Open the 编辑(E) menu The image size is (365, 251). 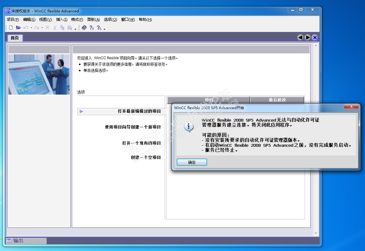coord(29,19)
